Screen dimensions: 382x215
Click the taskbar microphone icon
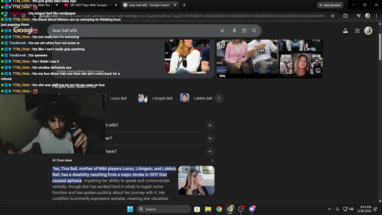(x=337, y=209)
